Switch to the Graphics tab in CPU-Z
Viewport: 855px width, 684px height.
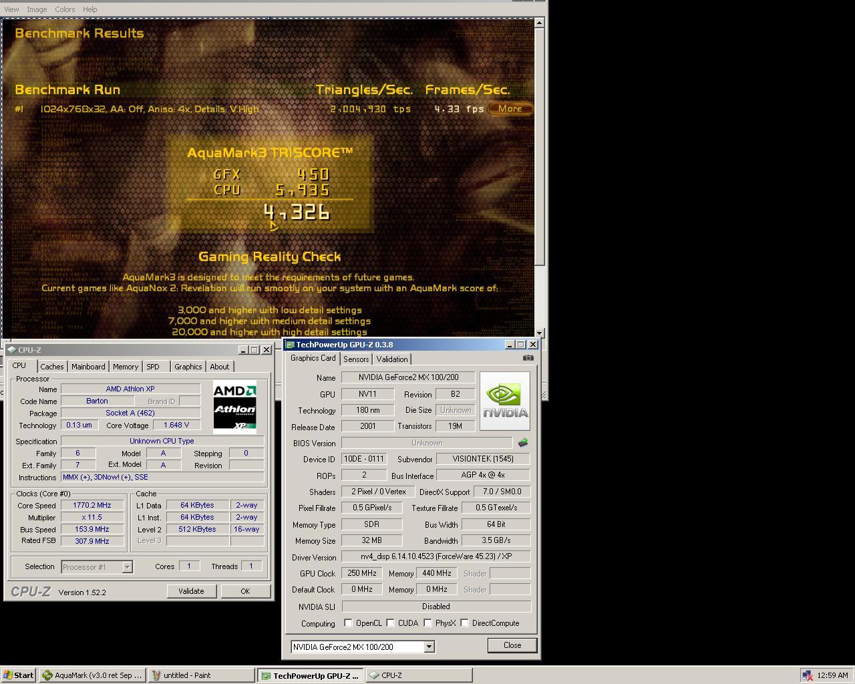(x=188, y=367)
